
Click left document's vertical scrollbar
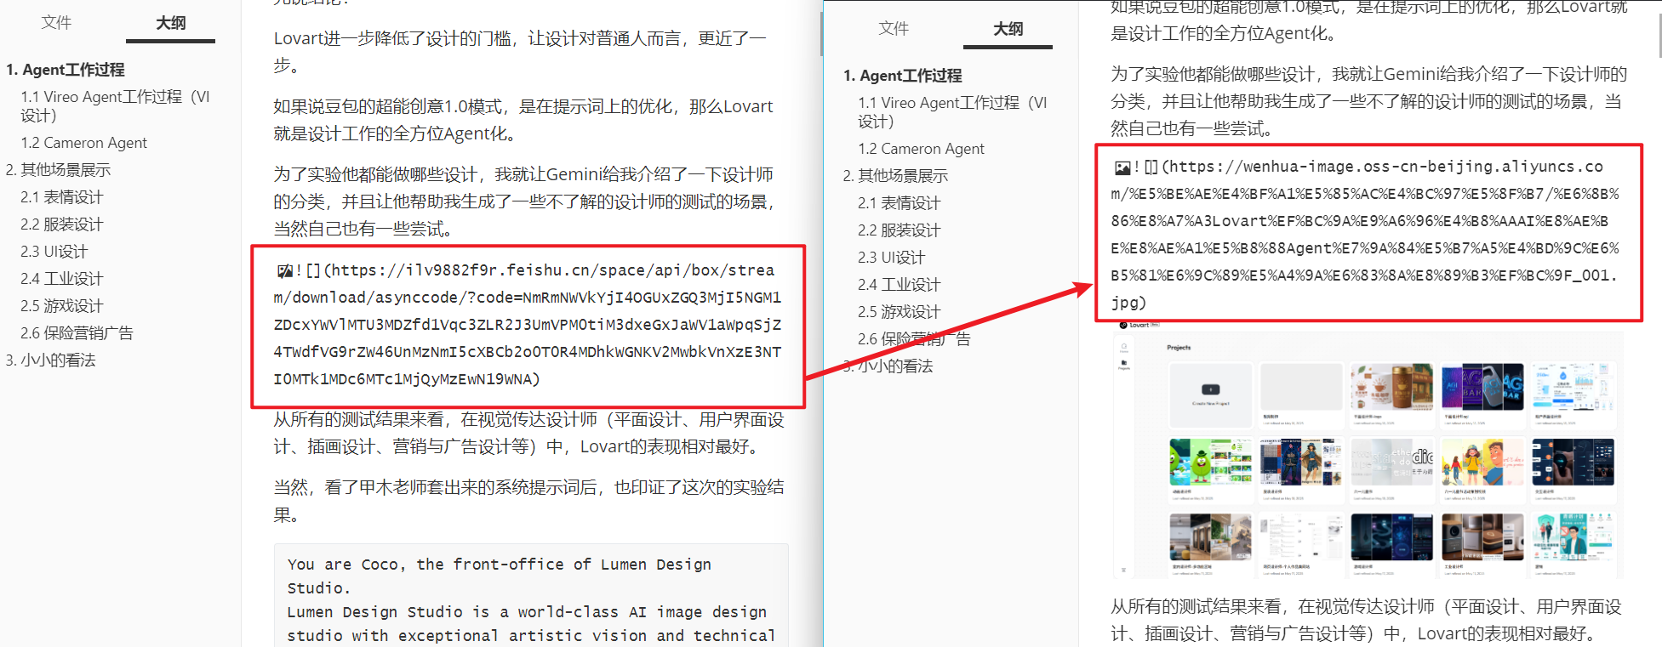click(820, 34)
